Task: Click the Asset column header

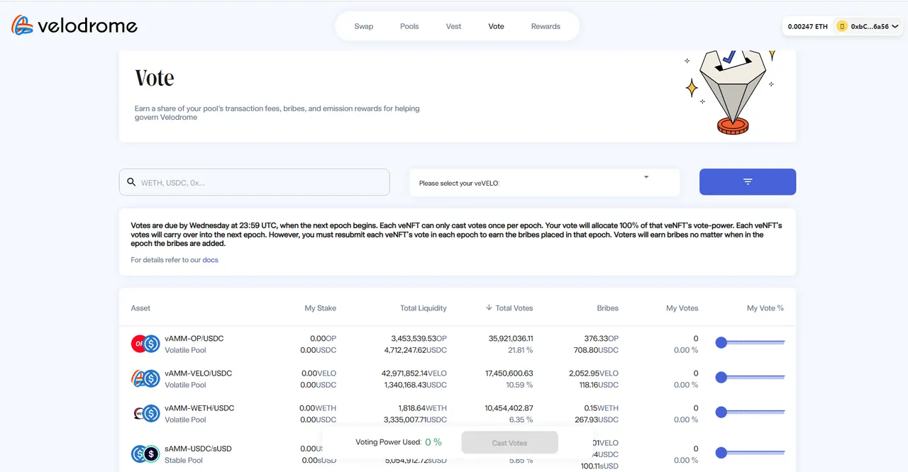Action: coord(140,308)
